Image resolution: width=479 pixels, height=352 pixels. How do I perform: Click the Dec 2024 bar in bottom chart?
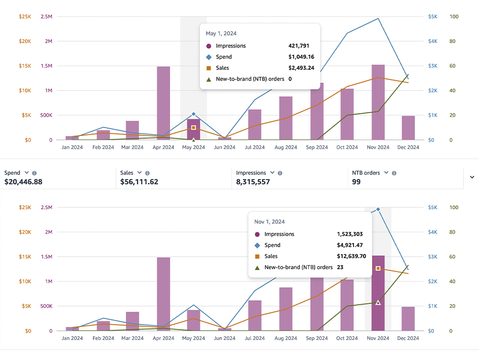[x=408, y=318]
